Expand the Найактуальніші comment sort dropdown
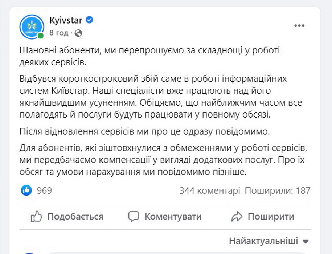 [264, 241]
